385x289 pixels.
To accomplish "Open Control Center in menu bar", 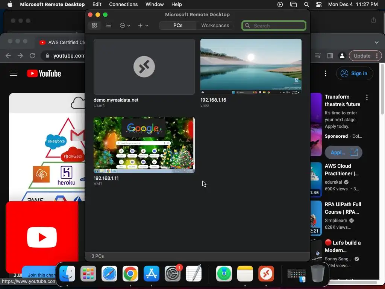I will (319, 5).
